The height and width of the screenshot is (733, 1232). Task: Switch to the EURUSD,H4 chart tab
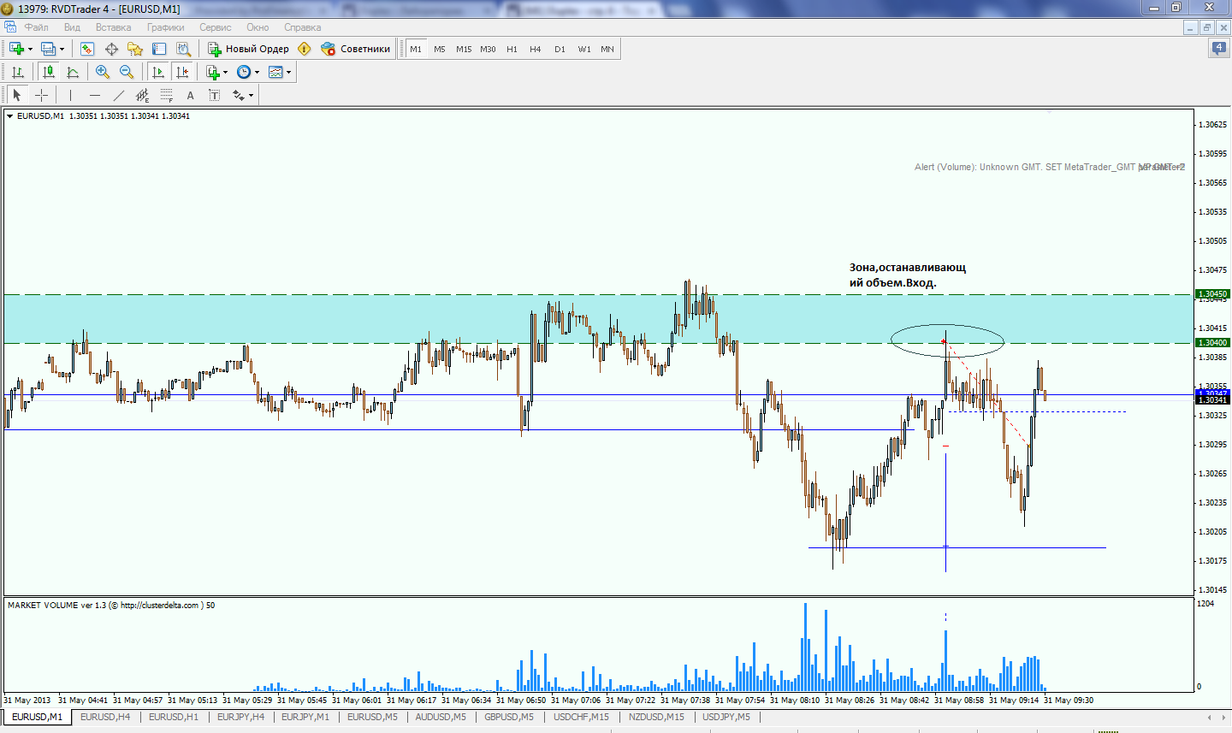pyautogui.click(x=105, y=717)
